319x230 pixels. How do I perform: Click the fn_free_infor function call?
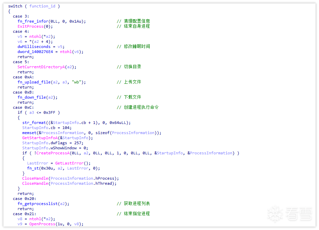(52, 21)
